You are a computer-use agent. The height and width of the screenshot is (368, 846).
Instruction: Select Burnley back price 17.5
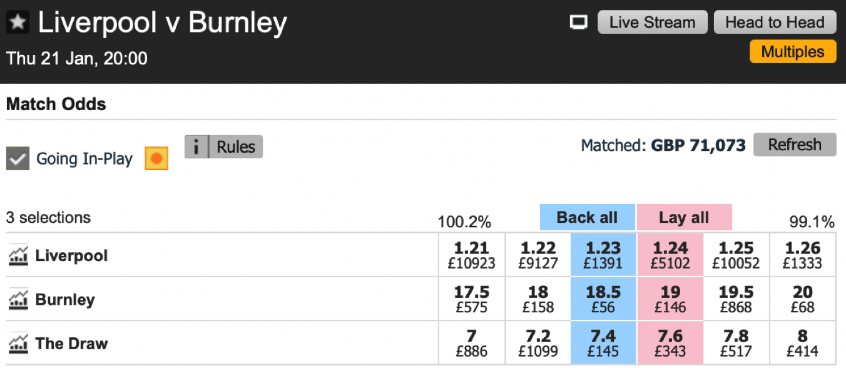pyautogui.click(x=472, y=299)
